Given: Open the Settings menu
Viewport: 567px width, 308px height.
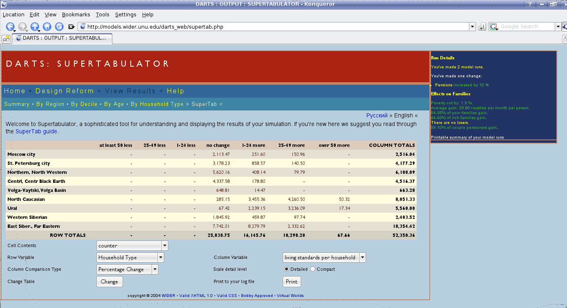Looking at the screenshot, I should pos(125,15).
